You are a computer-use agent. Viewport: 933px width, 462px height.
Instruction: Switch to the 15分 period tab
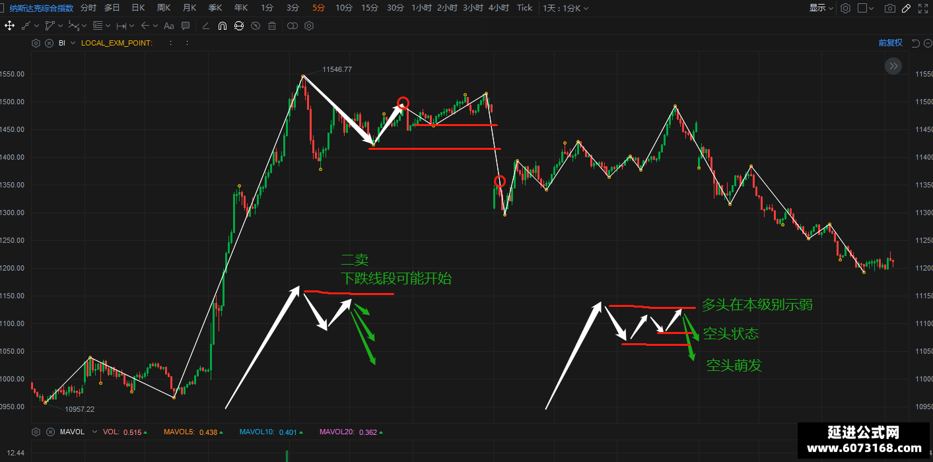tap(370, 8)
